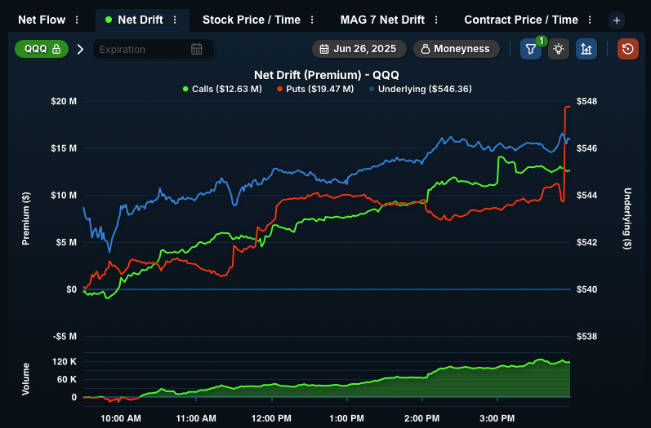The width and height of the screenshot is (651, 428).
Task: Click the $540 underlying axis label
Action: (x=586, y=289)
